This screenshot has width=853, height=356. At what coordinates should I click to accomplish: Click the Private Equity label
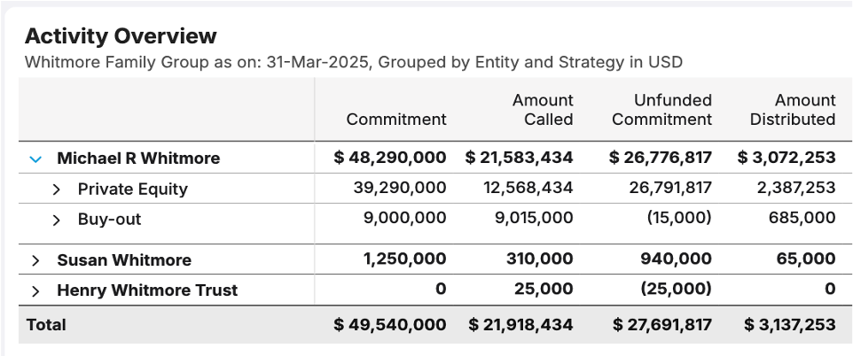[x=132, y=190]
